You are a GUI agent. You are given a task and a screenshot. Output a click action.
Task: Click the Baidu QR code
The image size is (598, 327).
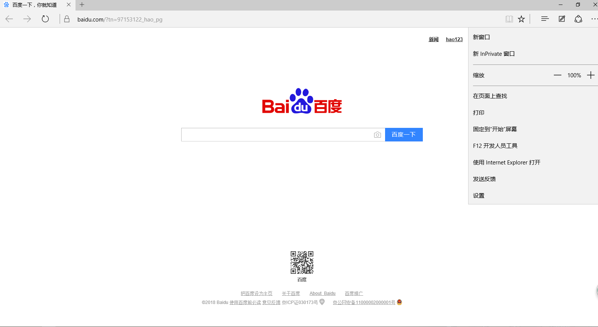(x=302, y=263)
